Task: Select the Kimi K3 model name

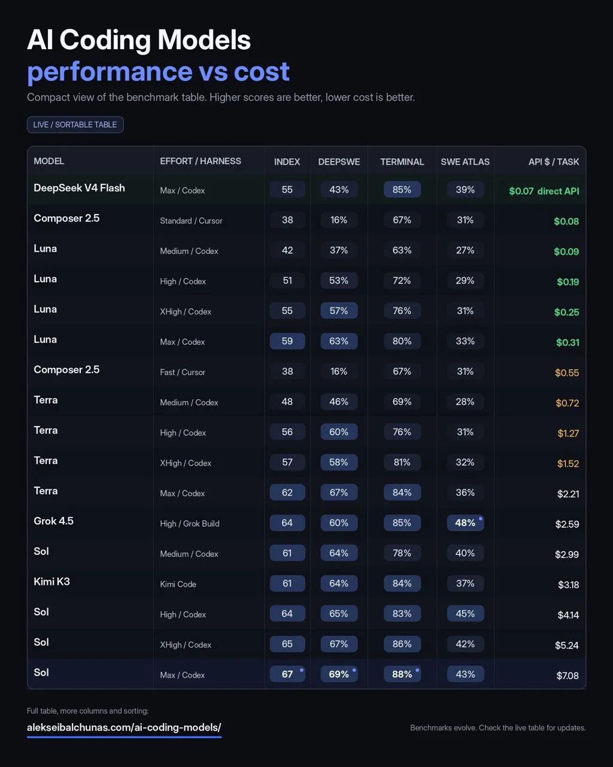Action: [51, 581]
